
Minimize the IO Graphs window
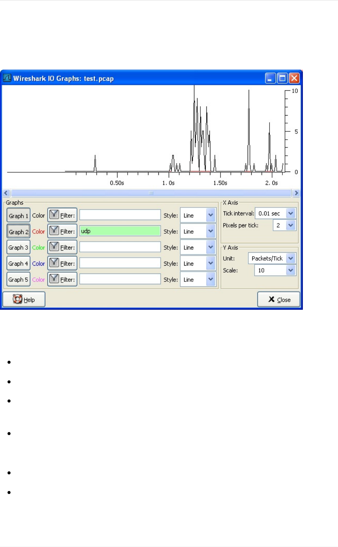pos(271,78)
